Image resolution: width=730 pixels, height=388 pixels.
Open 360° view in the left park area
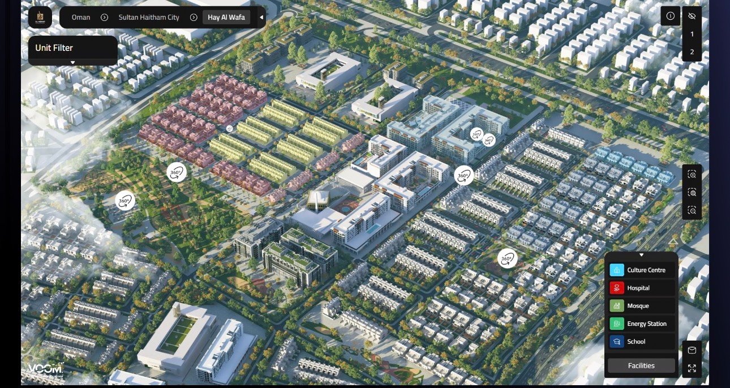(125, 200)
